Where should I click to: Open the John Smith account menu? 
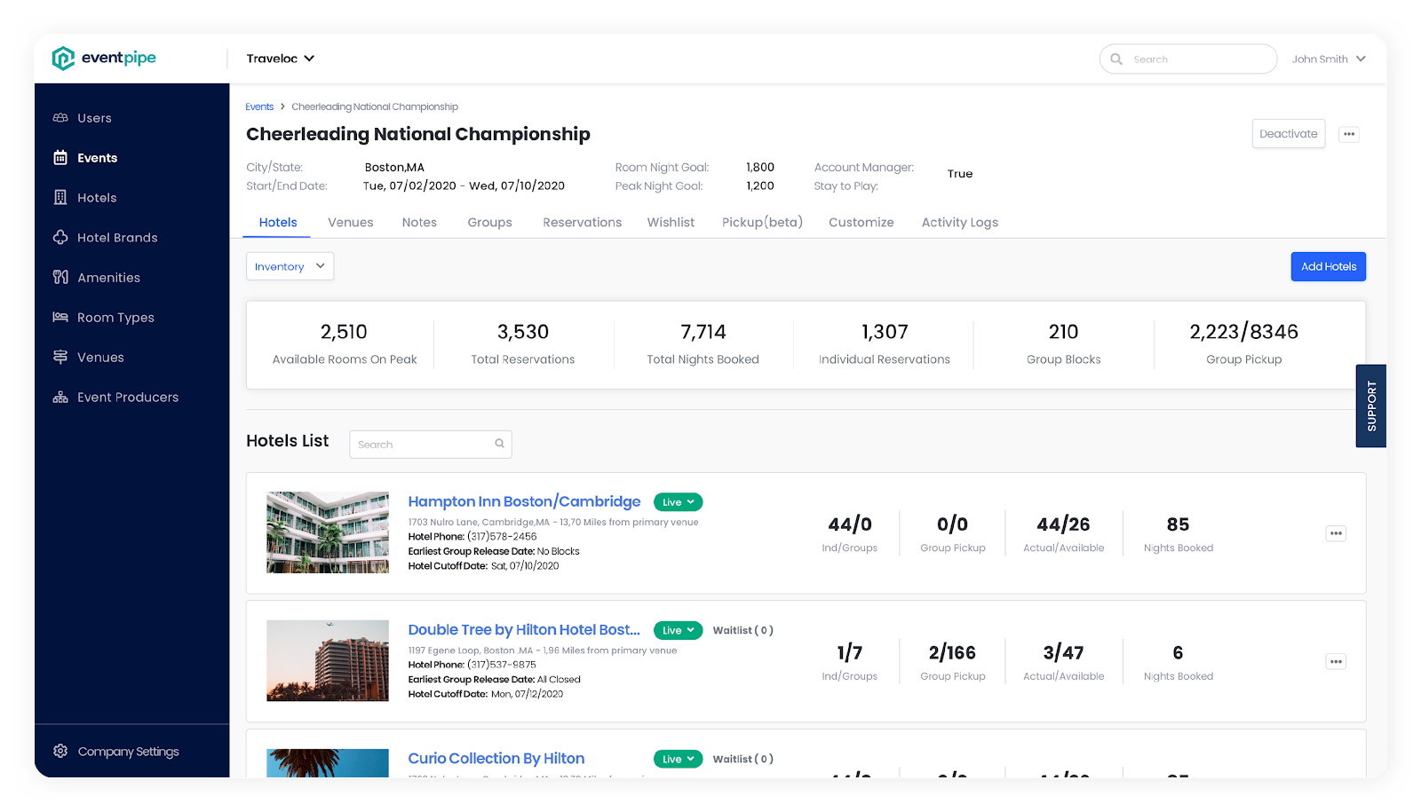1329,59
